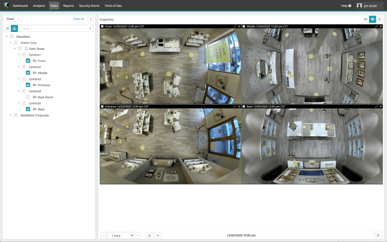The width and height of the screenshot is (387, 242).
Task: Select the Camera4 tree item label
Action: coord(35,91)
